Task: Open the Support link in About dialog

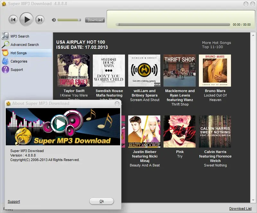Action: click(x=14, y=201)
